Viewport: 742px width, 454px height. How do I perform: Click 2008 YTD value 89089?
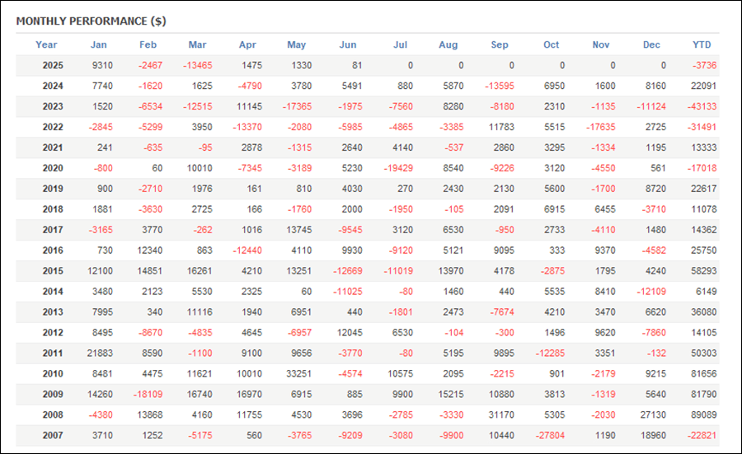coord(704,414)
